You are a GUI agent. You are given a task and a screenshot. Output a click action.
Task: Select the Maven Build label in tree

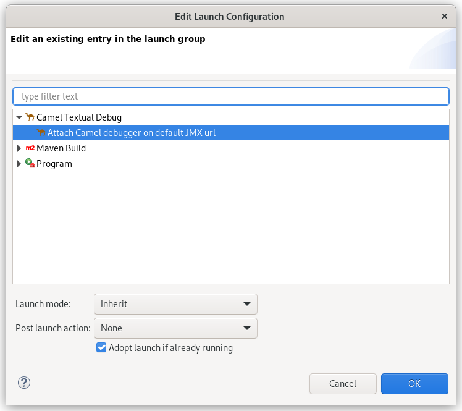[61, 148]
